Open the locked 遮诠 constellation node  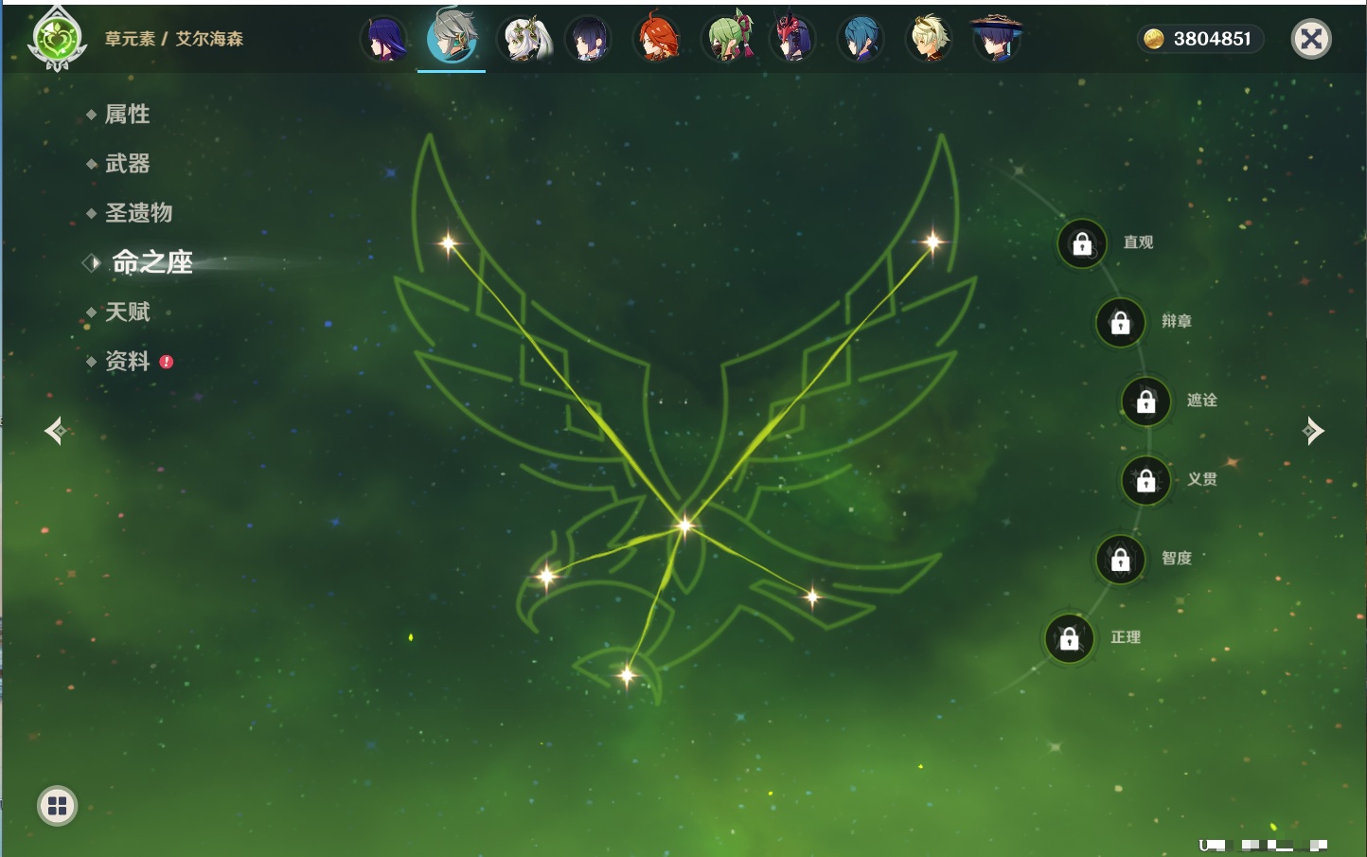click(x=1145, y=402)
